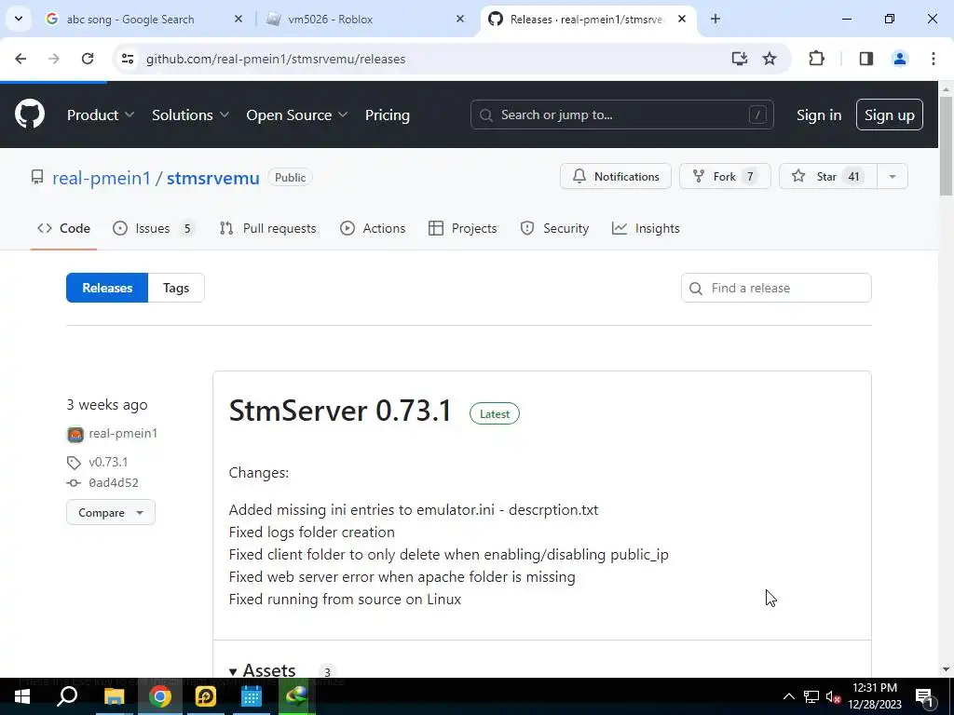The image size is (954, 715).
Task: Open new browser tab with plus
Action: coord(715,20)
